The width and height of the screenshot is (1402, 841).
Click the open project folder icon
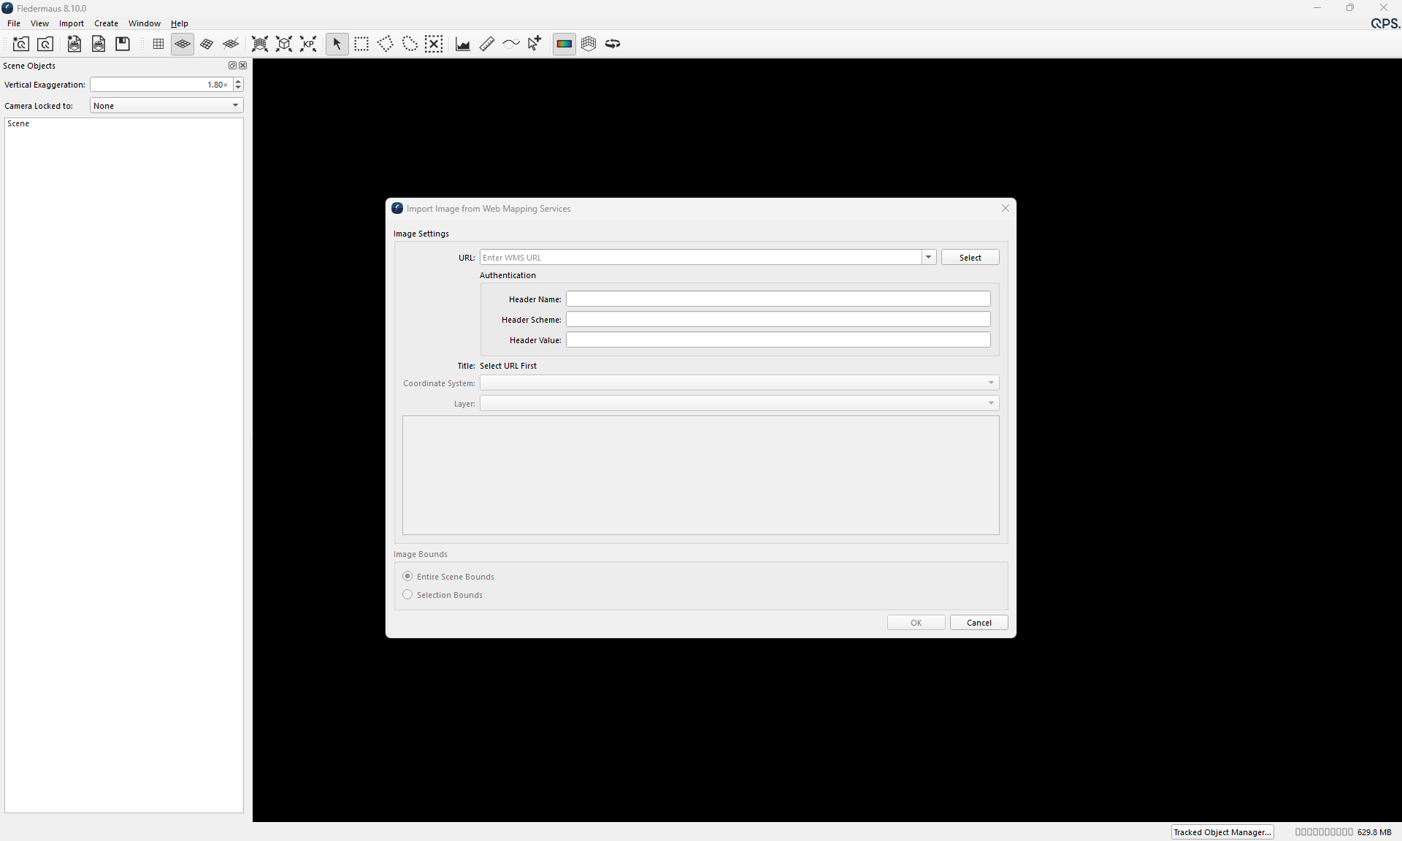[x=45, y=44]
